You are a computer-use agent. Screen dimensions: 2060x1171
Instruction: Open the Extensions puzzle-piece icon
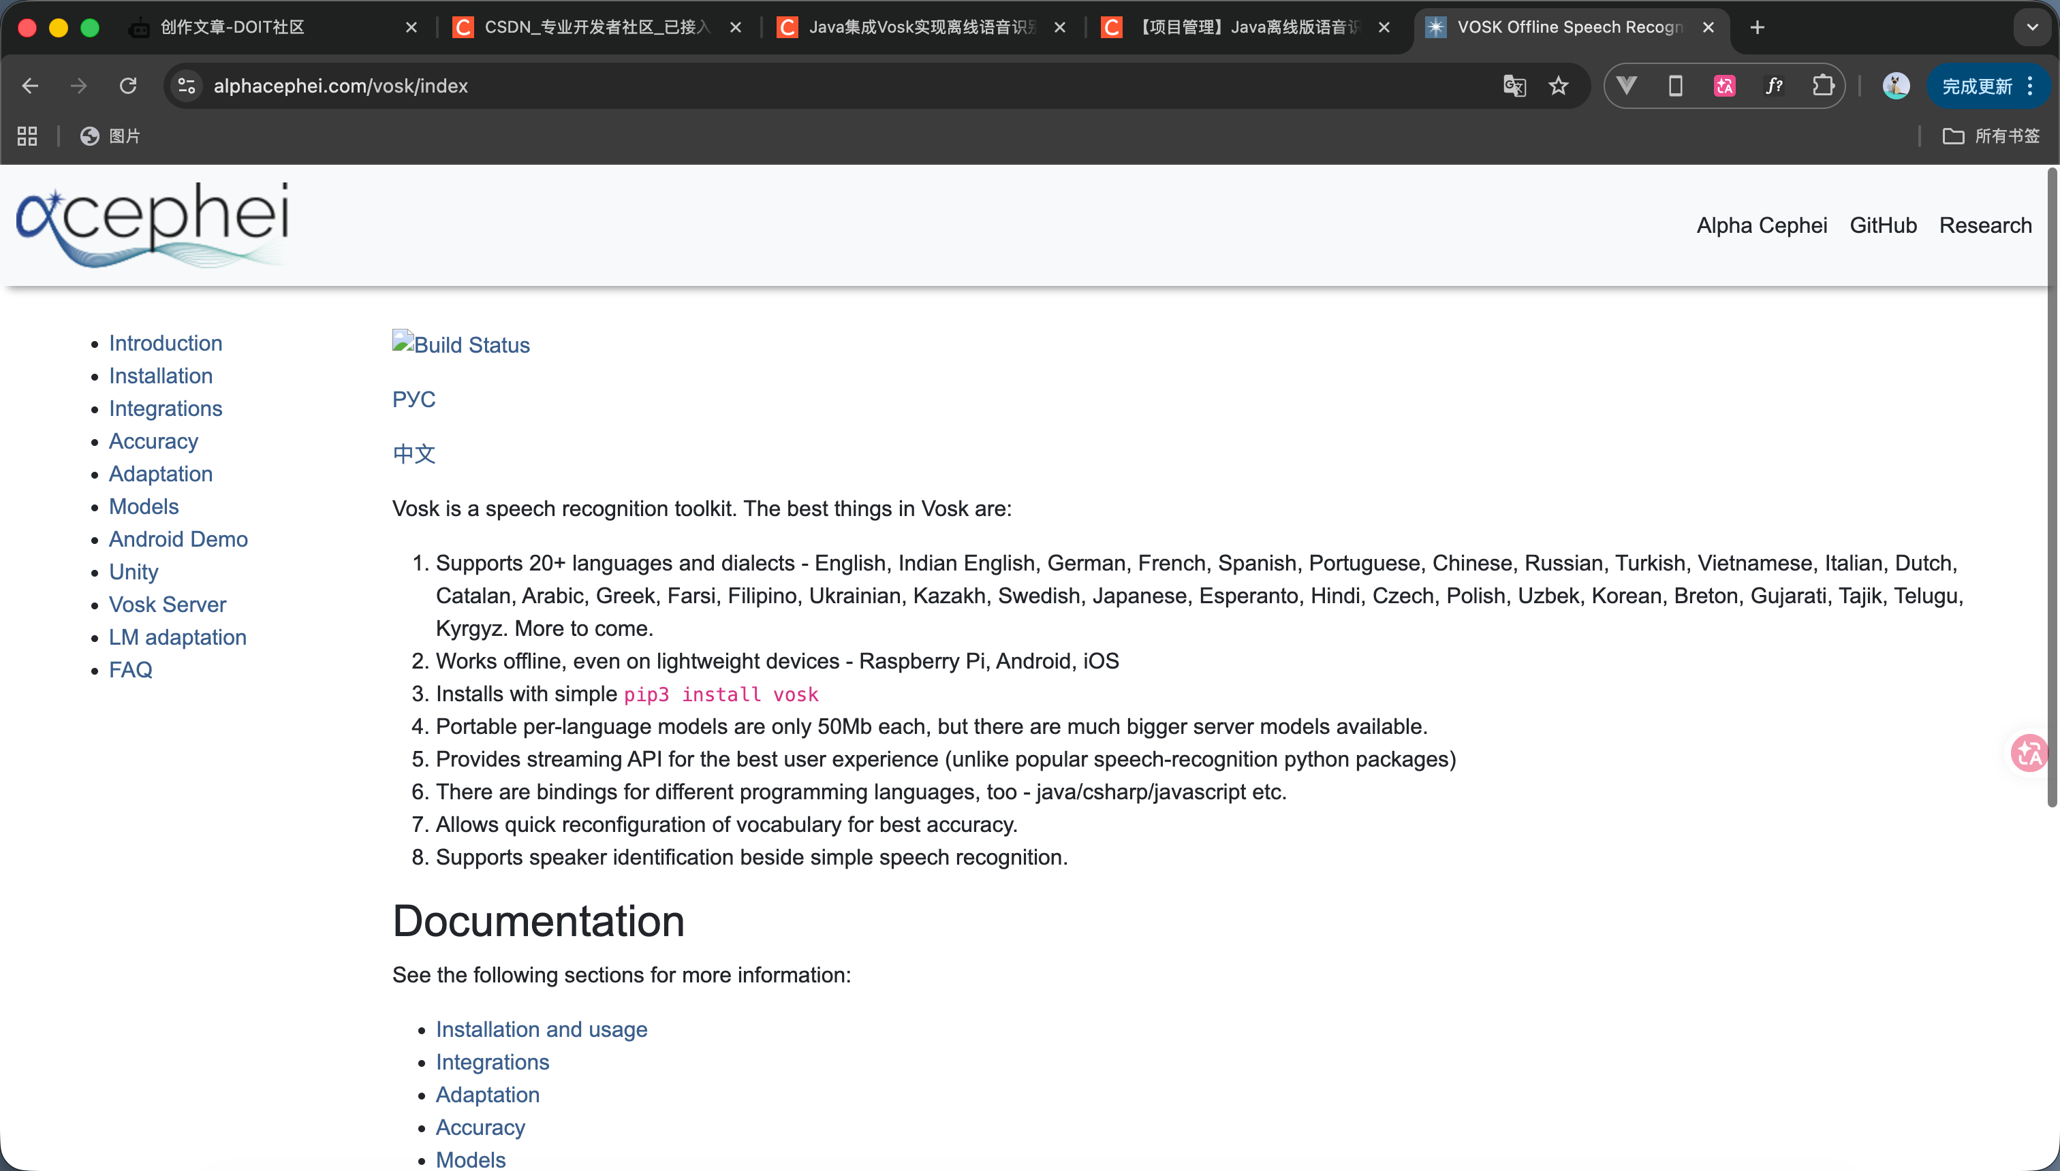pyautogui.click(x=1824, y=86)
